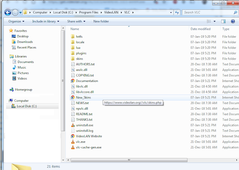Select the locale folder icon

(73, 42)
